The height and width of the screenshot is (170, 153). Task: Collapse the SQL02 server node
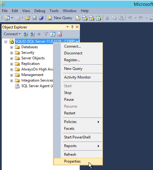(x=6, y=42)
